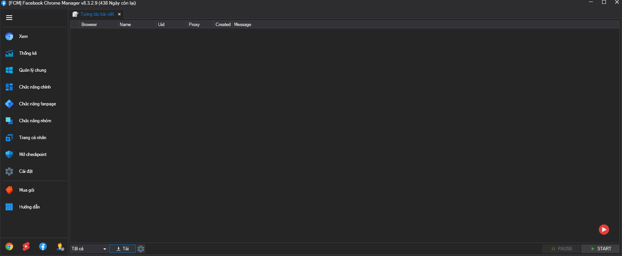Viewport: 622px width, 256px height.
Task: Select the Tương tác bài viết tab
Action: tap(97, 14)
